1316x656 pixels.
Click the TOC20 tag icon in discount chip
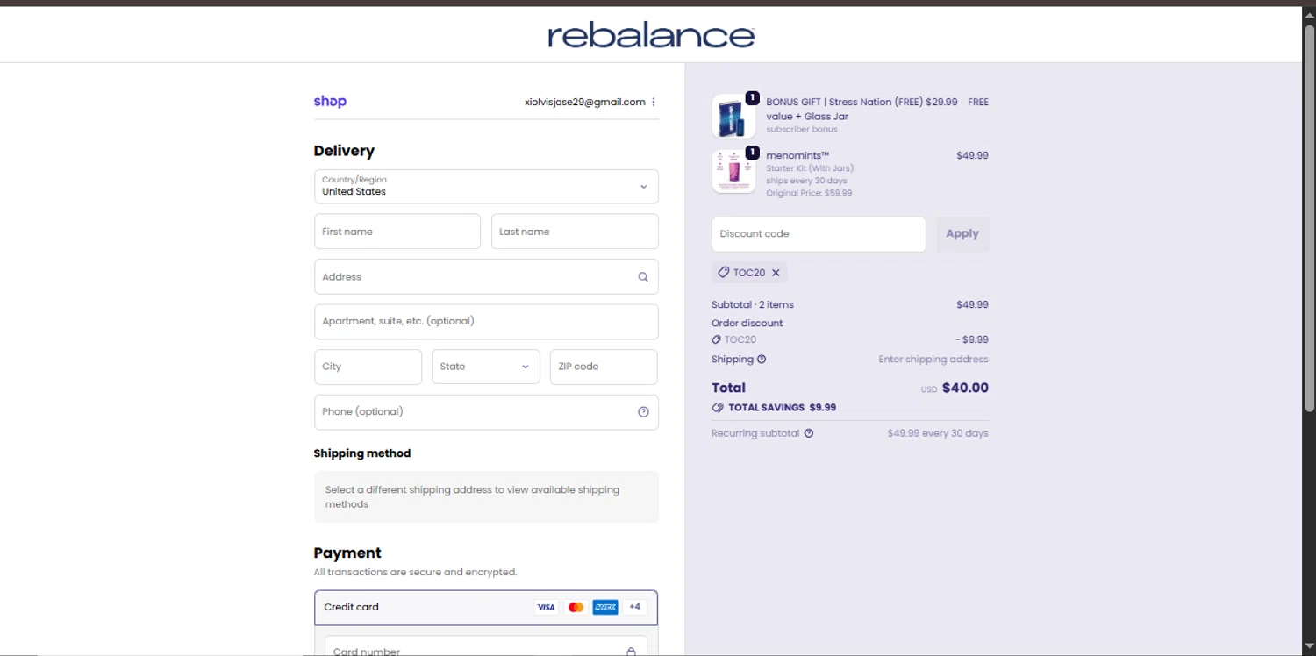(724, 273)
